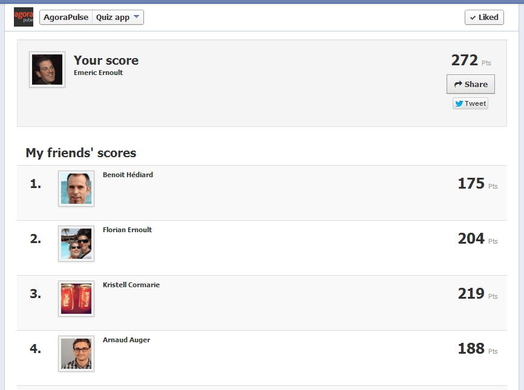Image resolution: width=524 pixels, height=390 pixels.
Task: Click Kristell Cormarie's 219 points score
Action: pyautogui.click(x=471, y=294)
